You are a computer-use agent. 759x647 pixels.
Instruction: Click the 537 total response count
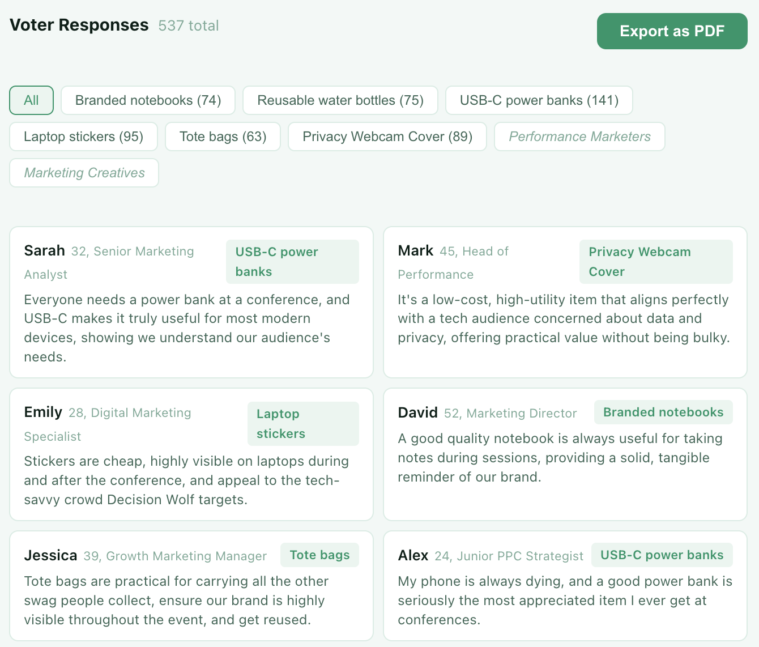point(189,25)
